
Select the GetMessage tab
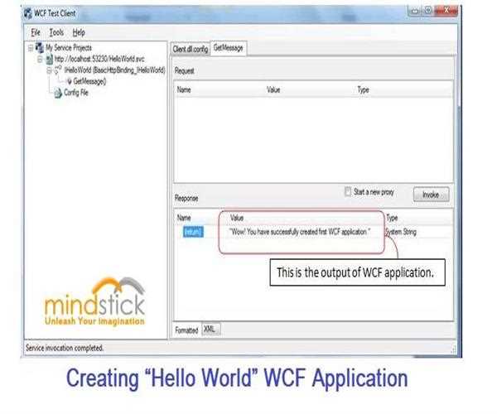pos(229,48)
